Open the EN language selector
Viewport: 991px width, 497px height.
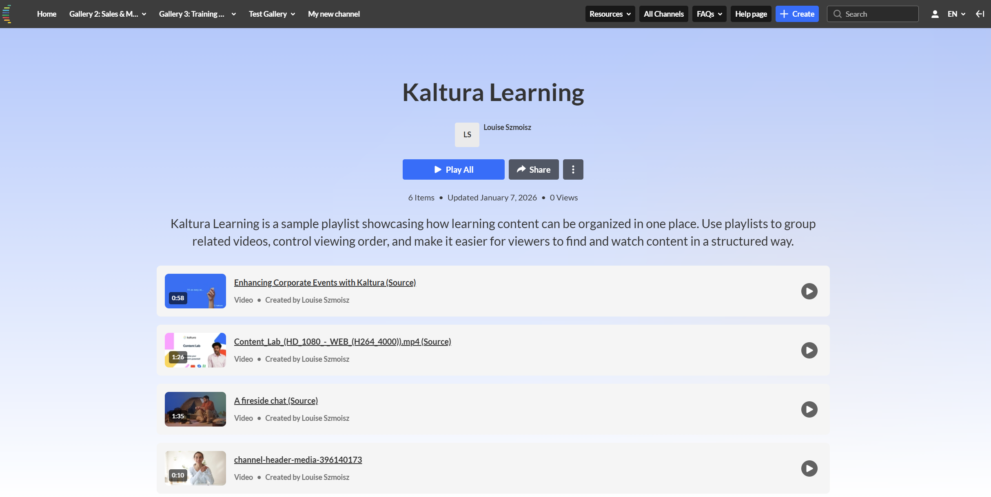(x=956, y=14)
